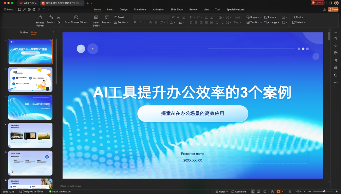Select slide 3 thumbnail in the panel

tap(30, 107)
